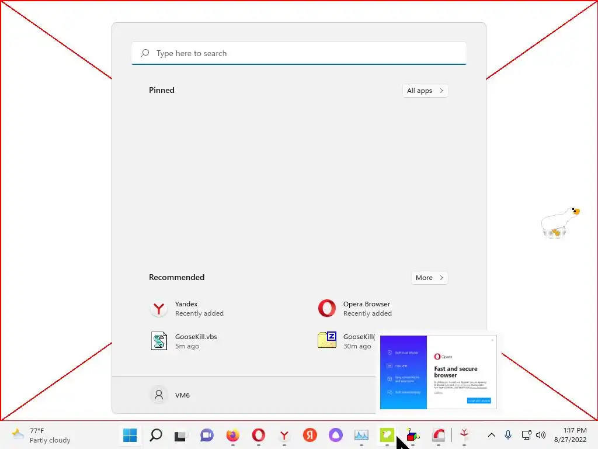Image resolution: width=598 pixels, height=449 pixels.
Task: Click the green goose app taskbar icon
Action: (x=387, y=435)
